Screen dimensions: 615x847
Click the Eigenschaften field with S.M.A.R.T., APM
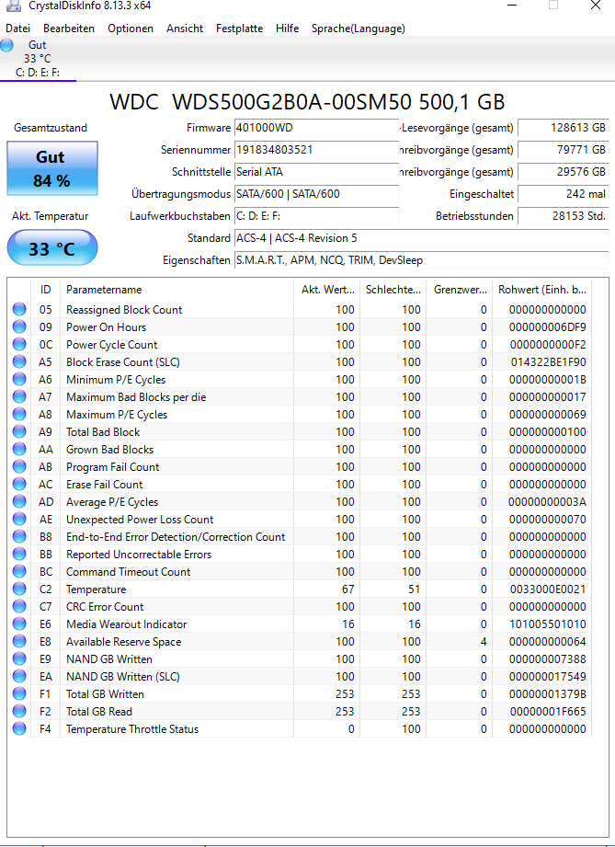tap(421, 260)
